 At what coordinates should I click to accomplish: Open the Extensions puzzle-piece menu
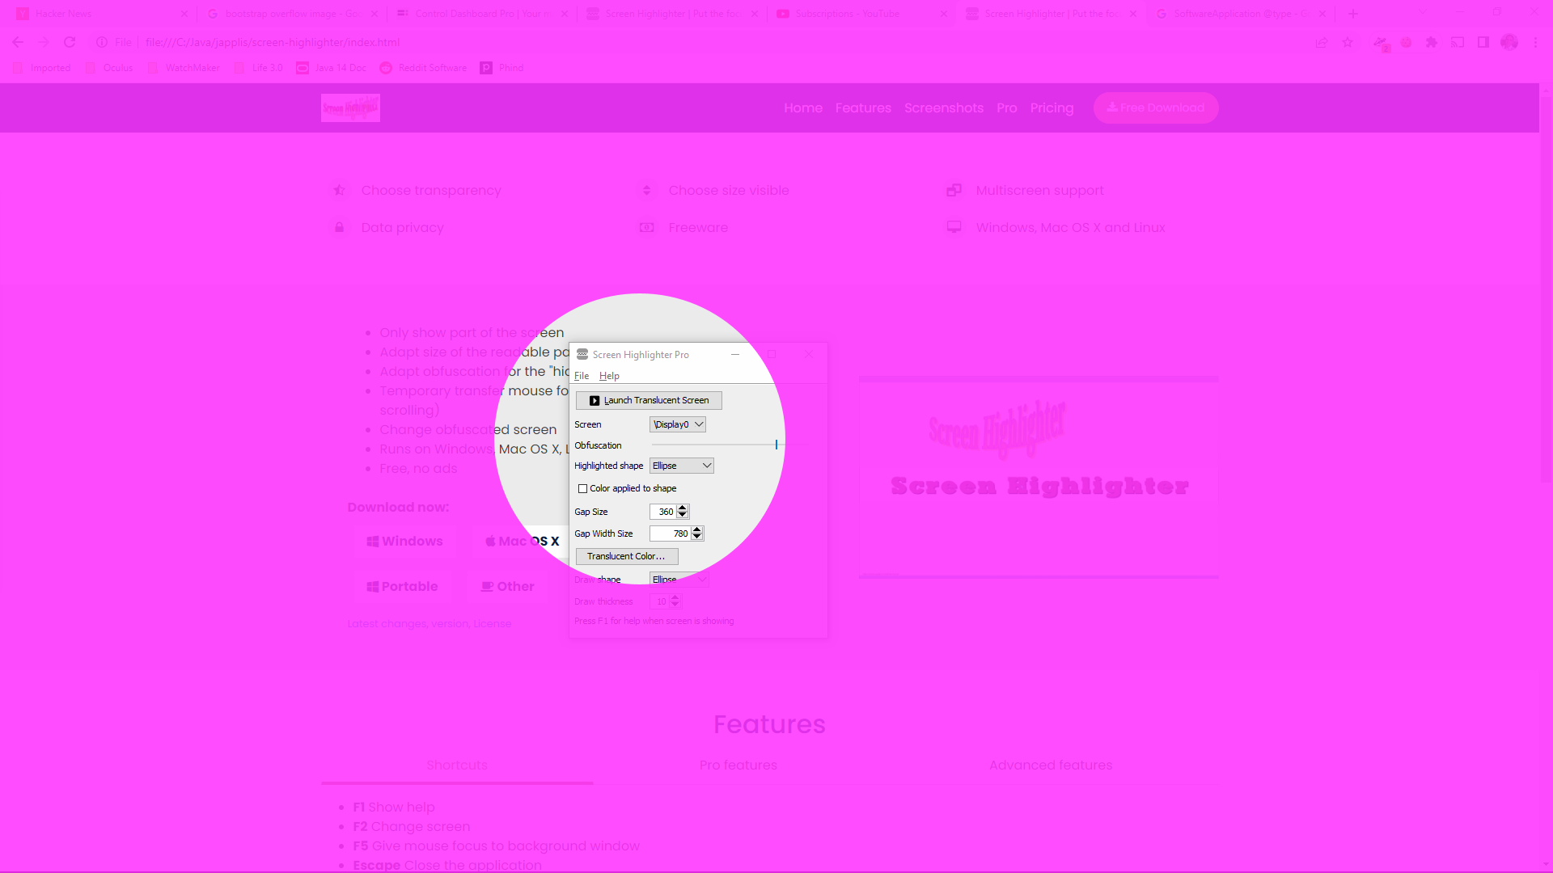pyautogui.click(x=1432, y=42)
